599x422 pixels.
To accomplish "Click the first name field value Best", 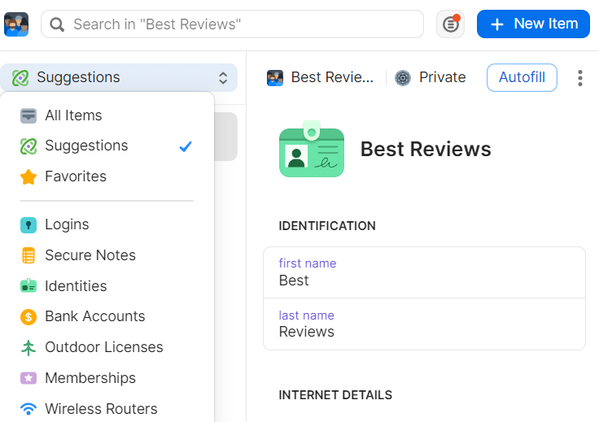I will pyautogui.click(x=294, y=281).
